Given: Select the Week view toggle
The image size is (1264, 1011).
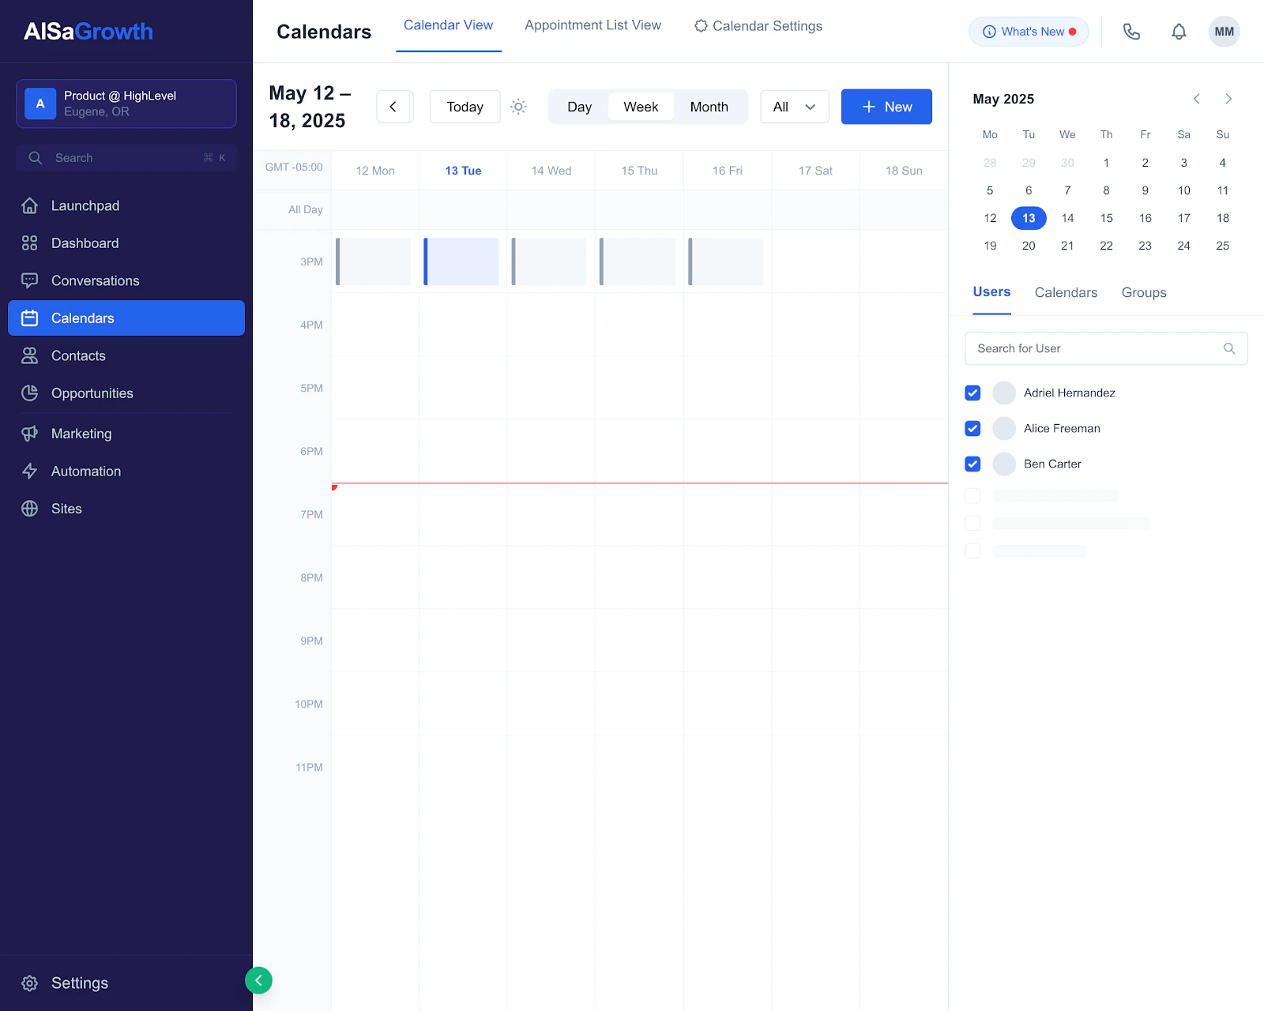Looking at the screenshot, I should (641, 107).
